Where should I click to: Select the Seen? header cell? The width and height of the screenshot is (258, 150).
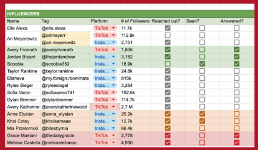click(x=202, y=21)
